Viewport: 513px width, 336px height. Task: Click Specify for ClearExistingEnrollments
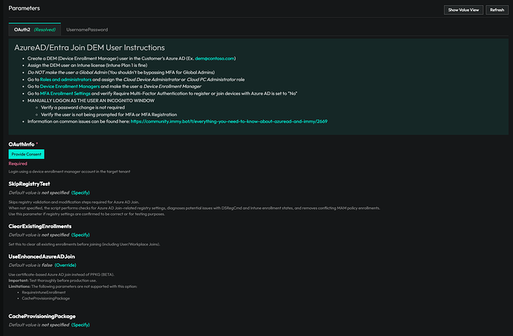(81, 235)
